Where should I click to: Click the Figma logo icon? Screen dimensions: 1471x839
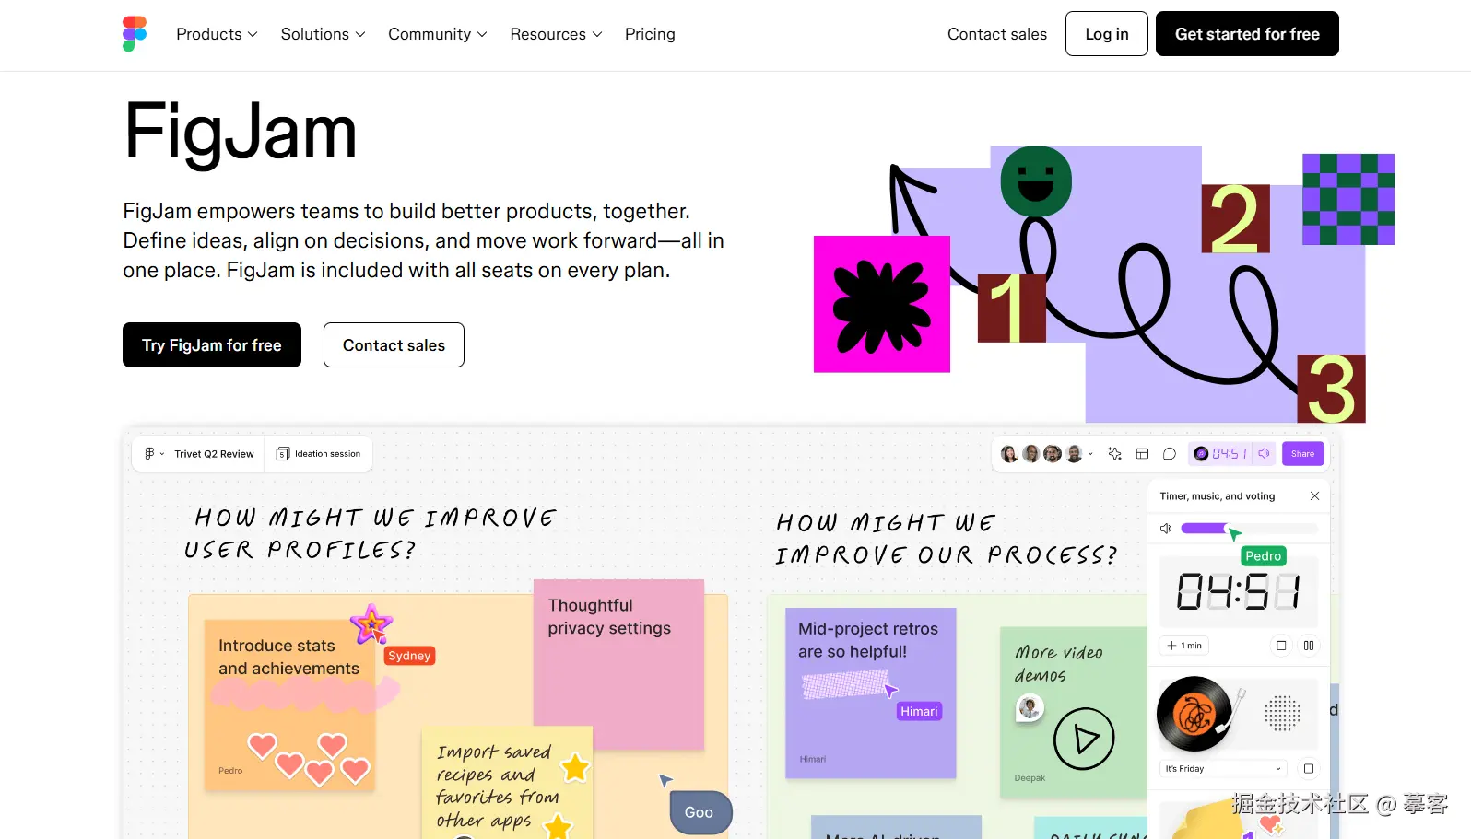pos(135,34)
